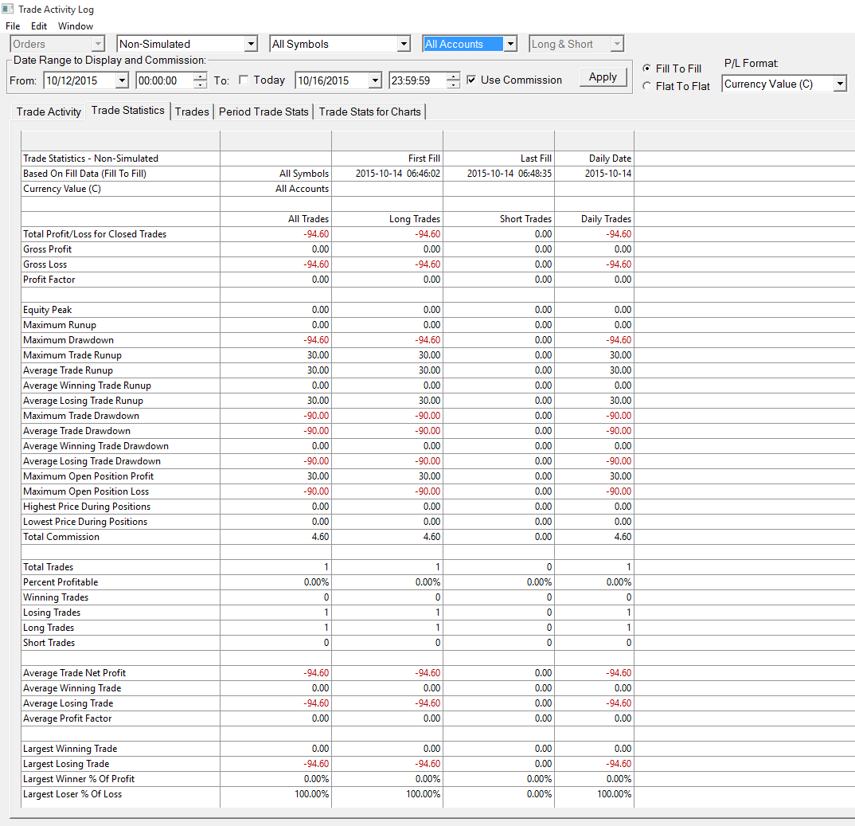Enable the Today checkbox
The width and height of the screenshot is (855, 826).
pyautogui.click(x=244, y=80)
